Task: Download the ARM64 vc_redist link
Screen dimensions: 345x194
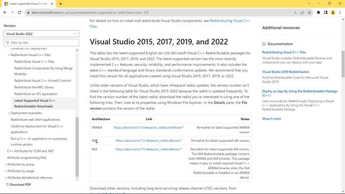Action: [x=149, y=128]
